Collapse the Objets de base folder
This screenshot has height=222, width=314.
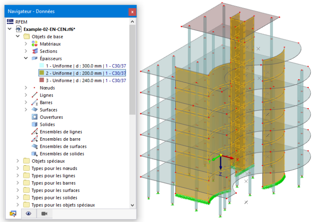pyautogui.click(x=18, y=36)
